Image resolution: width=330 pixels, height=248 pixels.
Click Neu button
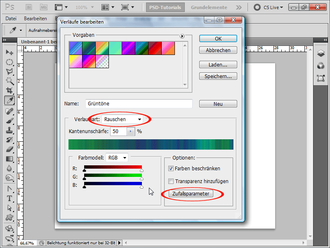[218, 104]
